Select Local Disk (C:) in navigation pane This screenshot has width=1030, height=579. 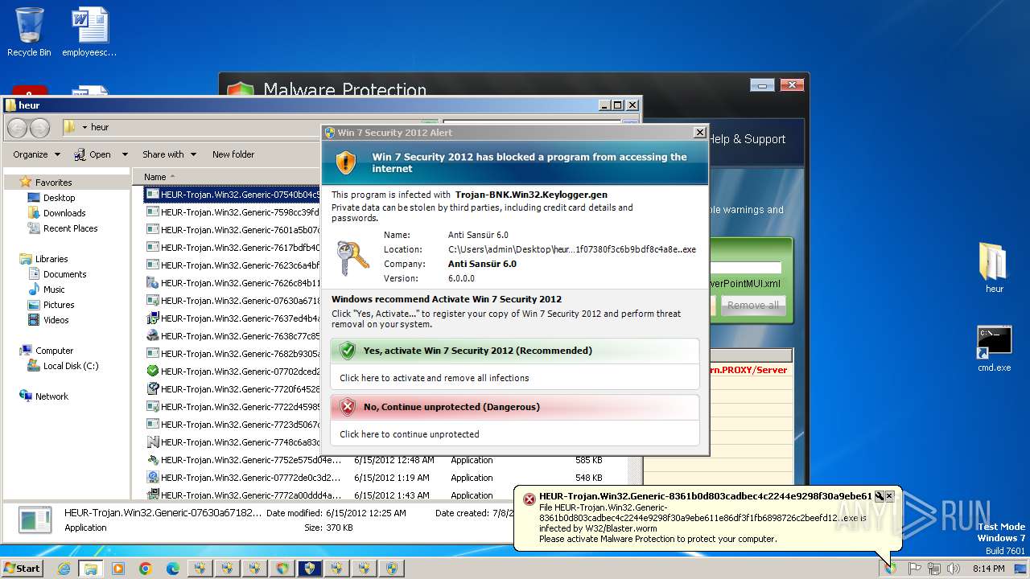click(x=71, y=366)
